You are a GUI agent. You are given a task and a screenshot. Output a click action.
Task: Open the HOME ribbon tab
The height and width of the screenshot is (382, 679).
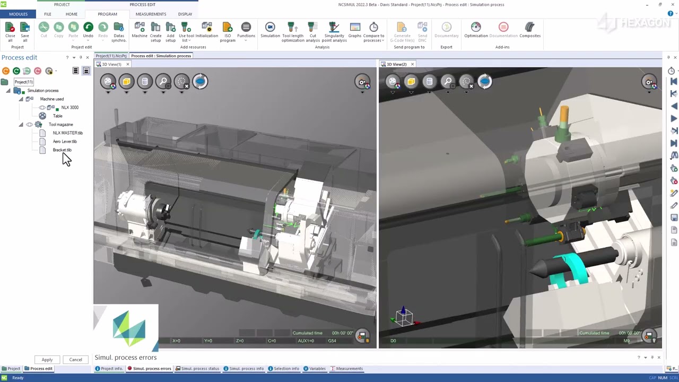coord(71,14)
